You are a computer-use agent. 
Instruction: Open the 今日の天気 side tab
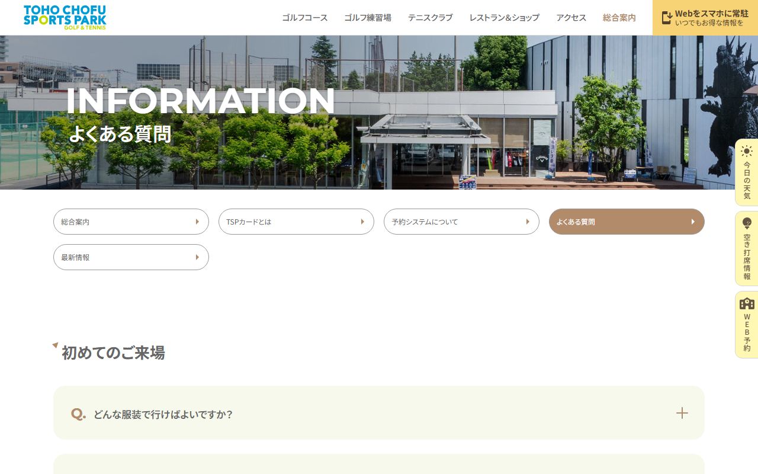pyautogui.click(x=747, y=172)
